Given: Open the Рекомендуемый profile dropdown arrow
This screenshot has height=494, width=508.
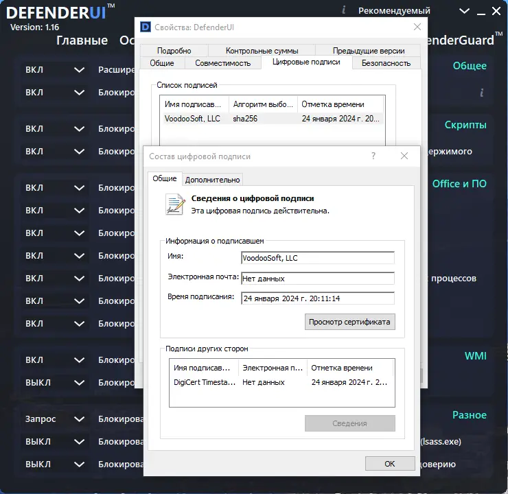Looking at the screenshot, I should [464, 11].
